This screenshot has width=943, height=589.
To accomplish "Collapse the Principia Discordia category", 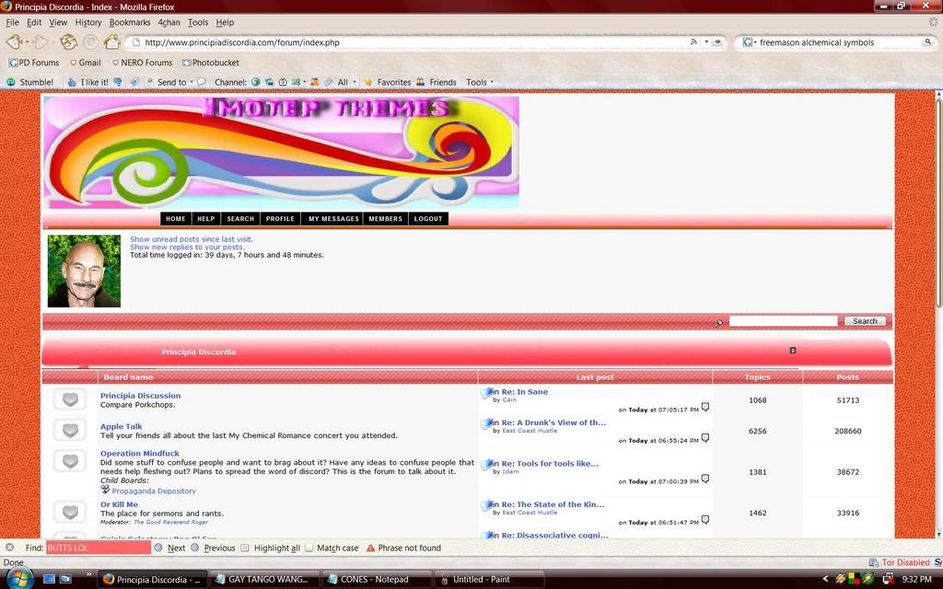I will click(x=793, y=351).
